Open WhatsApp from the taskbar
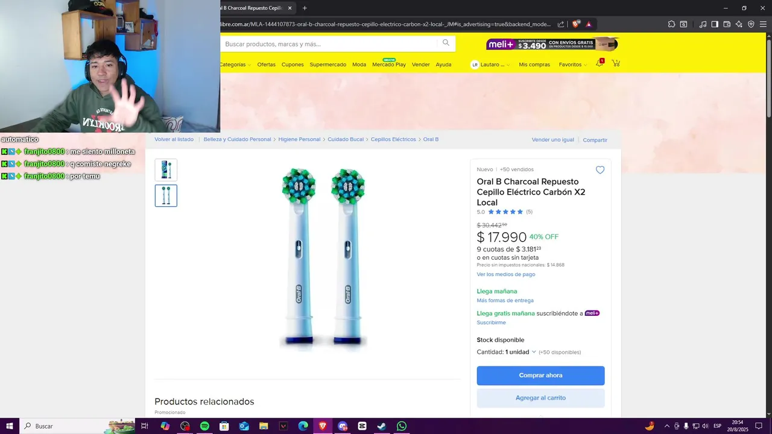772x434 pixels. pos(402,426)
